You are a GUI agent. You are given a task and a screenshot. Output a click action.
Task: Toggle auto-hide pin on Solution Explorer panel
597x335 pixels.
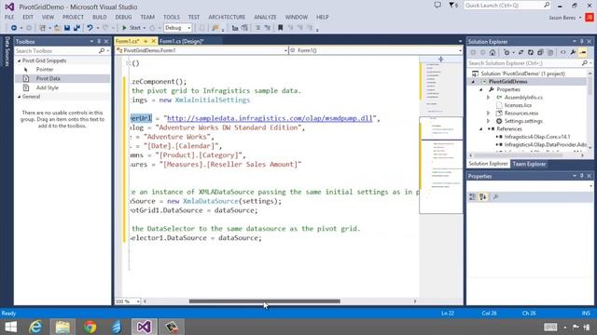(x=582, y=41)
